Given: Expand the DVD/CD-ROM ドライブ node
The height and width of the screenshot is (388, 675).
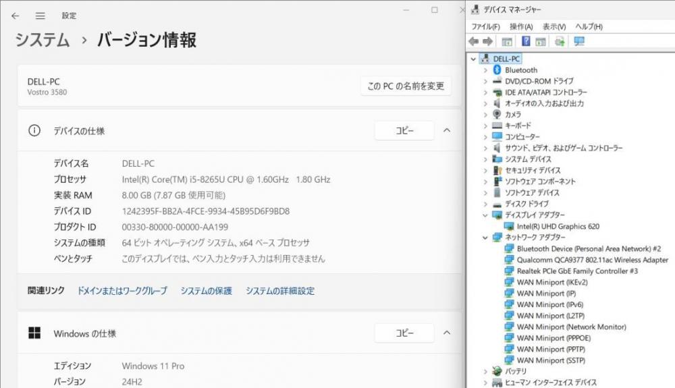Looking at the screenshot, I should click(485, 81).
